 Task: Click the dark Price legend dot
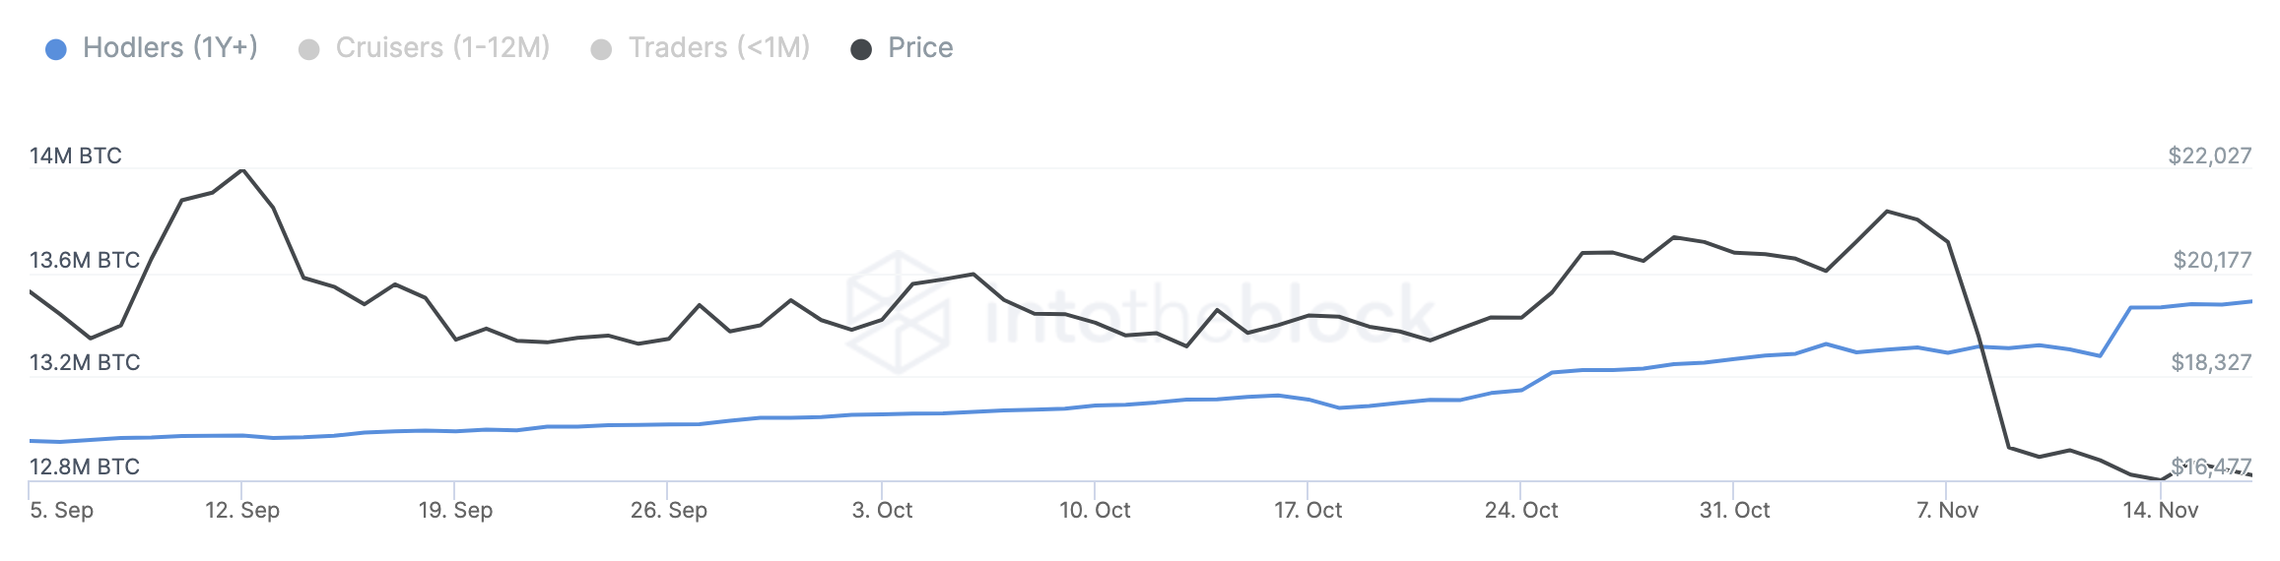pyautogui.click(x=861, y=49)
